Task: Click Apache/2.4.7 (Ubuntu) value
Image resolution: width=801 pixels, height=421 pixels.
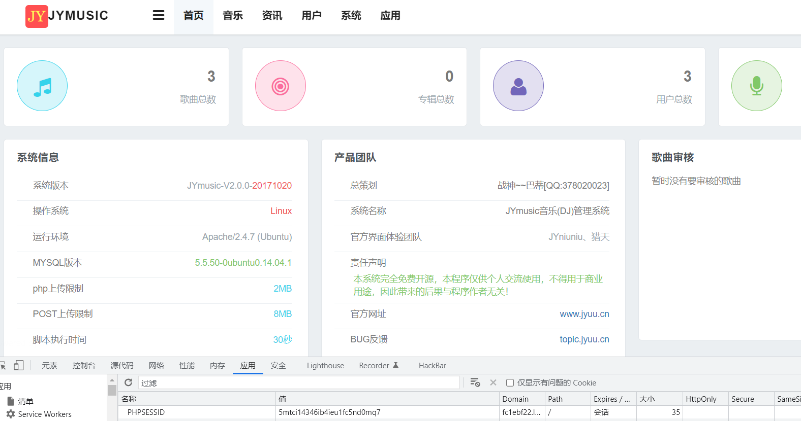Action: coord(247,237)
